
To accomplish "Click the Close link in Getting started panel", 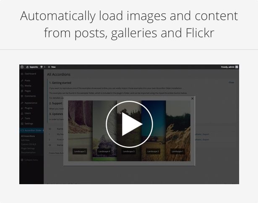I will pyautogui.click(x=231, y=82).
